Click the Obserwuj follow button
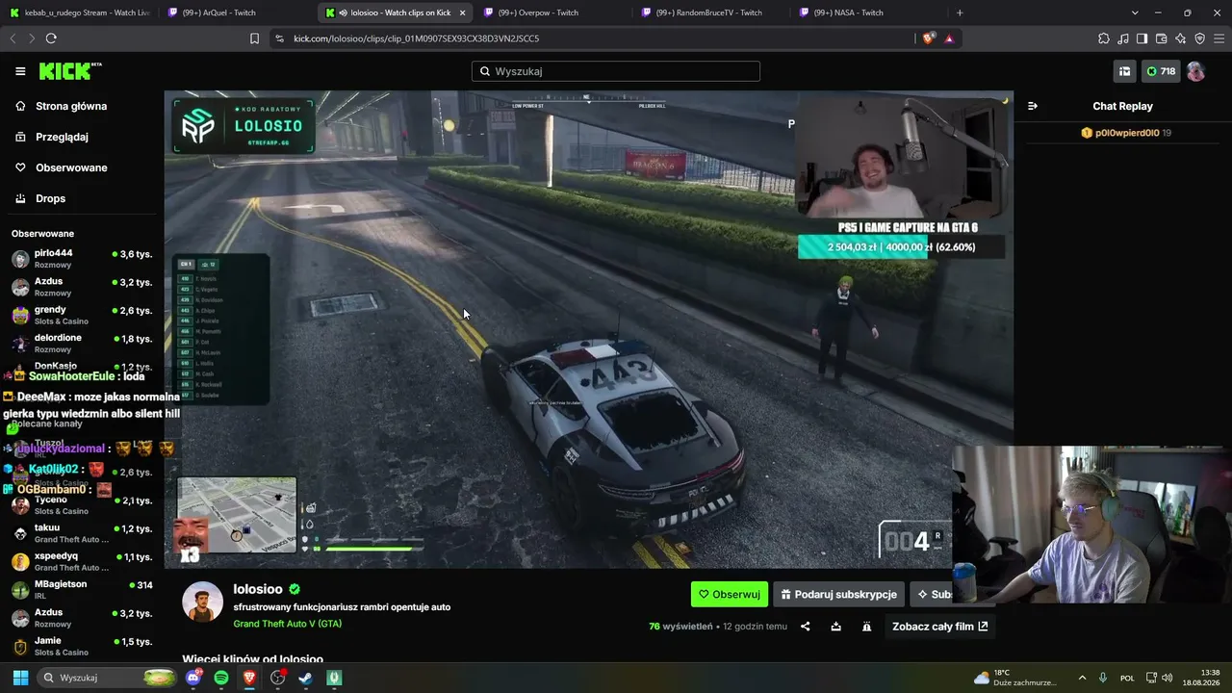The width and height of the screenshot is (1232, 693). coord(730,595)
